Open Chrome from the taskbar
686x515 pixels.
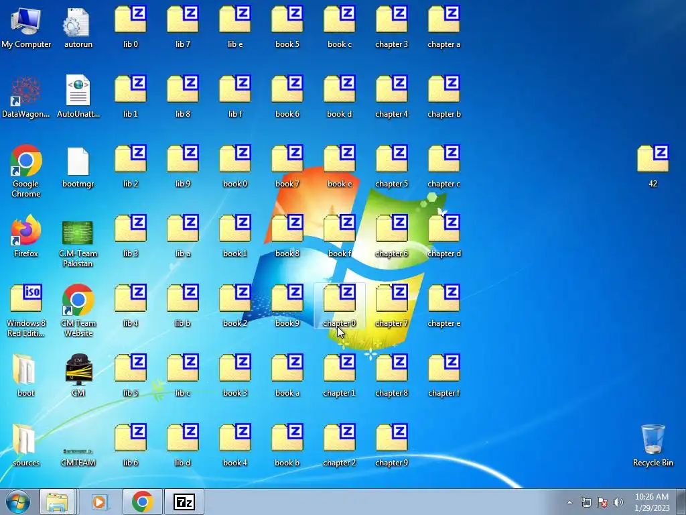pos(142,502)
